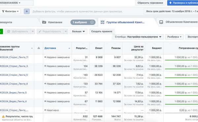Image resolution: width=198 pixels, height=122 pixels.
Task: Open ad set Видео_Лента_5
Action: [13, 92]
